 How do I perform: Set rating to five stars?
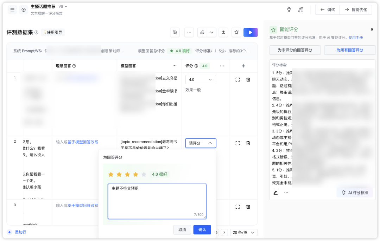(144, 174)
